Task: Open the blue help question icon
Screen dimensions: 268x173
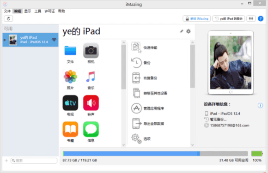Action: point(261,18)
